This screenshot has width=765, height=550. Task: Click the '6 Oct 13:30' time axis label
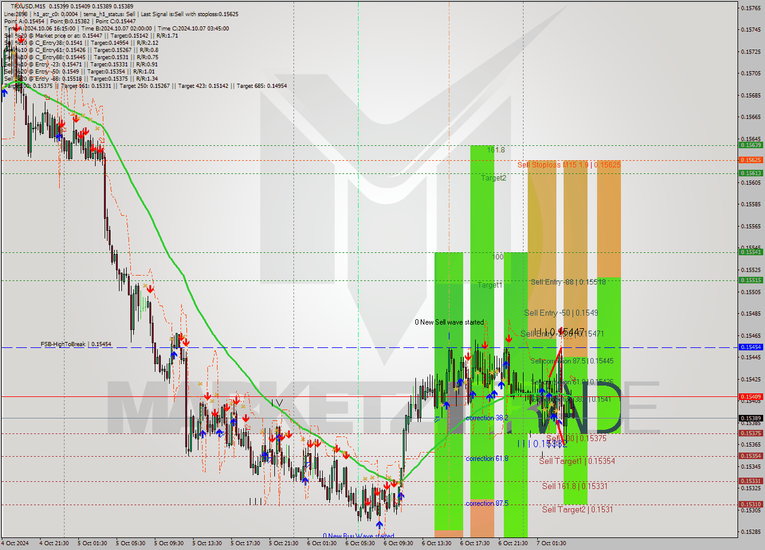[436, 543]
